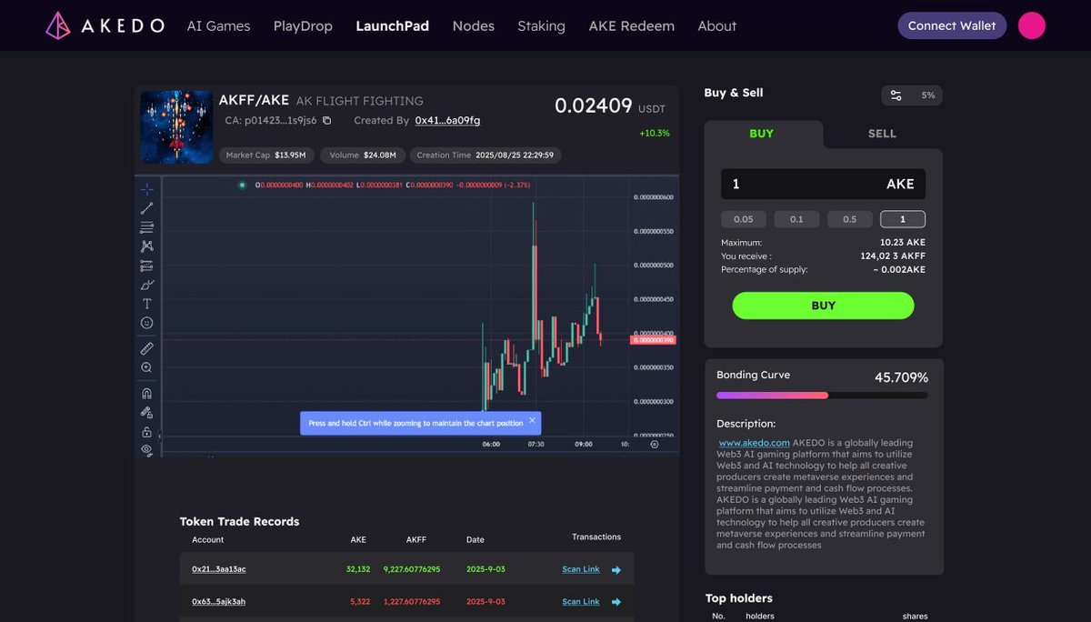
Task: Toggle magnet mode on the chart
Action: [146, 394]
